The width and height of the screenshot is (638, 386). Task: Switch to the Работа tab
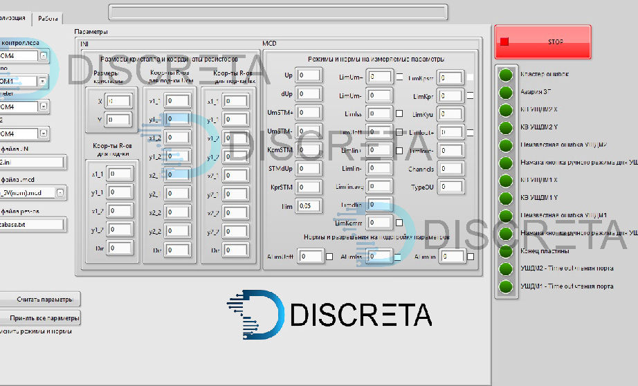pos(48,19)
